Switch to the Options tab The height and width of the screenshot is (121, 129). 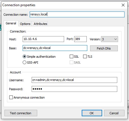(x=25, y=24)
